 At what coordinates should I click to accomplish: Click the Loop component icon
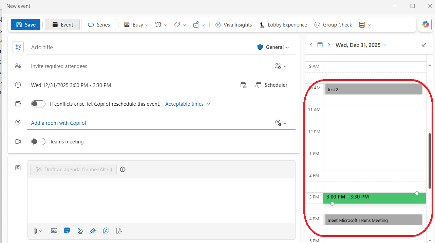(106, 231)
